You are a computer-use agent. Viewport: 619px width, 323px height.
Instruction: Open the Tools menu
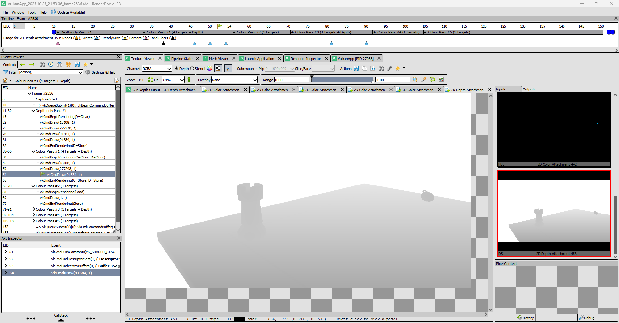click(32, 12)
